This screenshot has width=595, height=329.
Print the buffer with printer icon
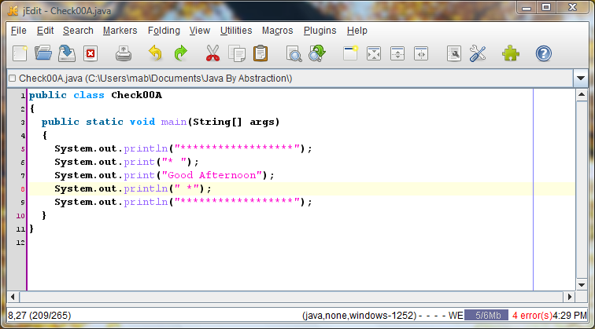pos(124,53)
